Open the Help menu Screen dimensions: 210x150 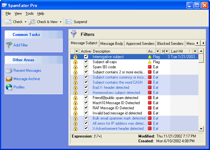pos(41,13)
